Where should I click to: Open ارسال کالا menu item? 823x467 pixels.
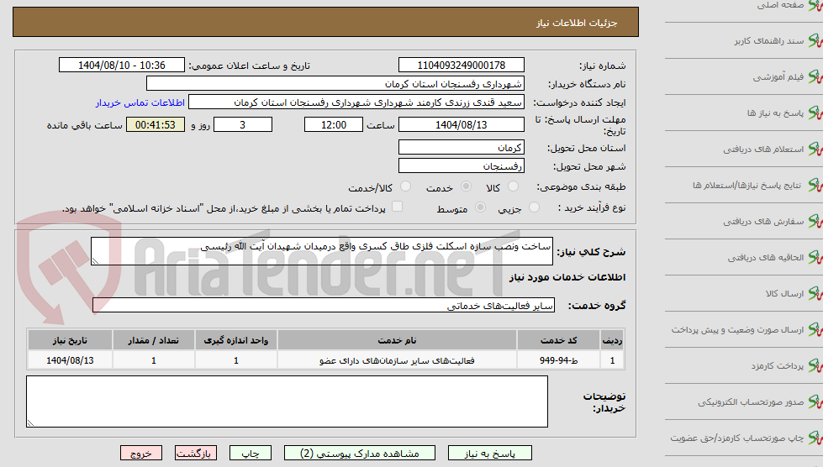click(x=784, y=294)
